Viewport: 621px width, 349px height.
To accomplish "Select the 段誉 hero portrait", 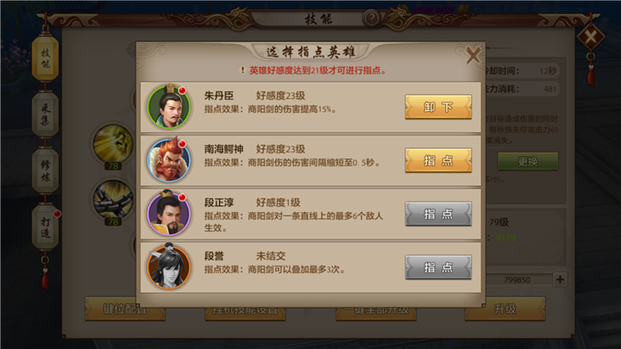I will coord(169,267).
